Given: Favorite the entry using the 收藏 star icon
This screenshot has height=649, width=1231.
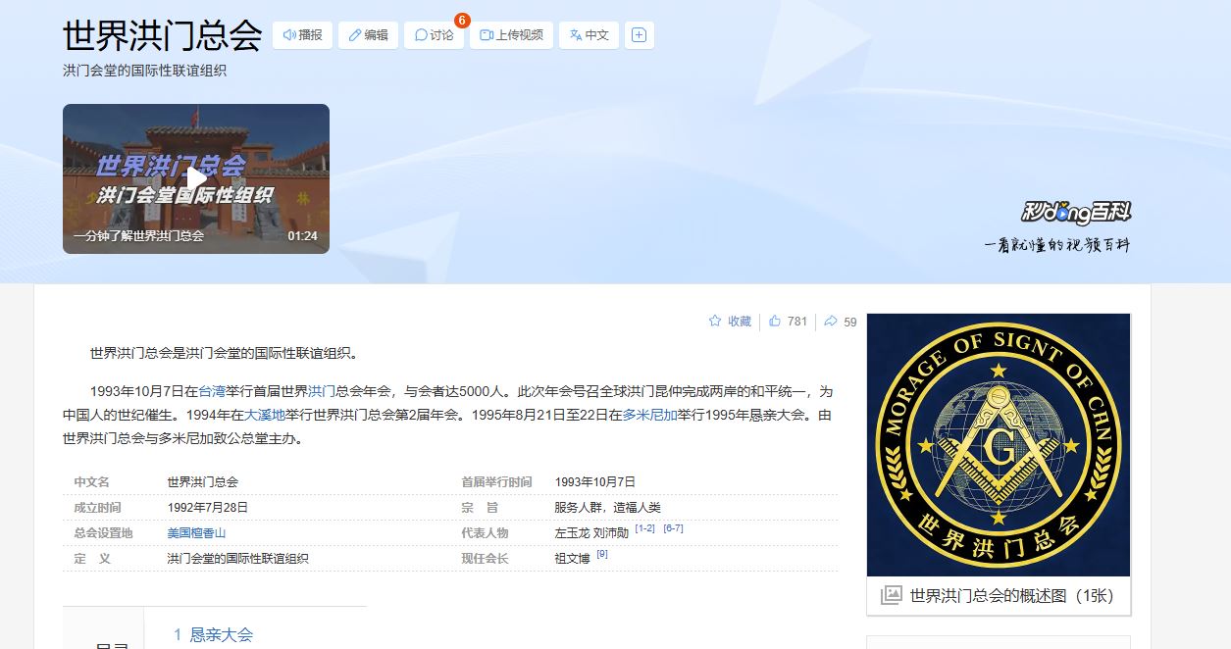Looking at the screenshot, I should click(715, 321).
